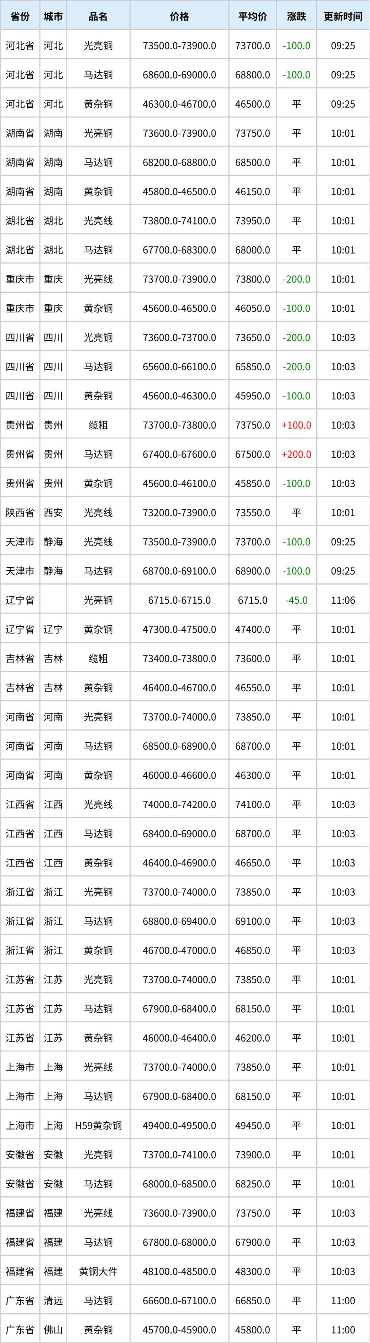Select price range 47300.0-47500.0
Viewport: 370px width, 1343px height.
point(179,630)
